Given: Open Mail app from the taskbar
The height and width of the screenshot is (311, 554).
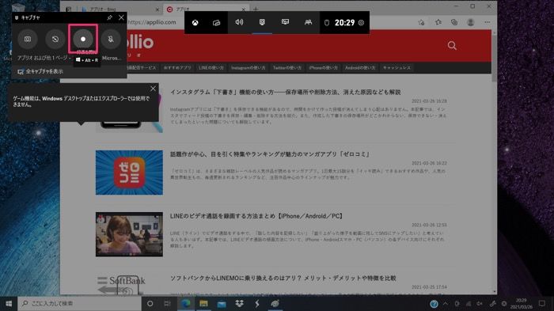Looking at the screenshot, I should [222, 304].
